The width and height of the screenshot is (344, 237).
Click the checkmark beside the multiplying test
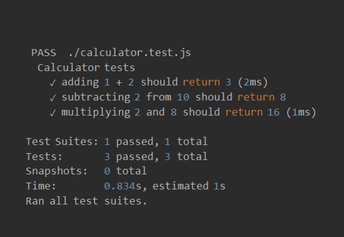53,112
